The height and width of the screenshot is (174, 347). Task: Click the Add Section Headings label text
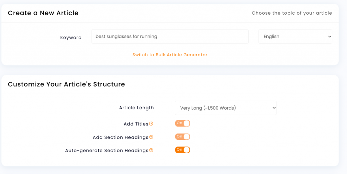120,137
